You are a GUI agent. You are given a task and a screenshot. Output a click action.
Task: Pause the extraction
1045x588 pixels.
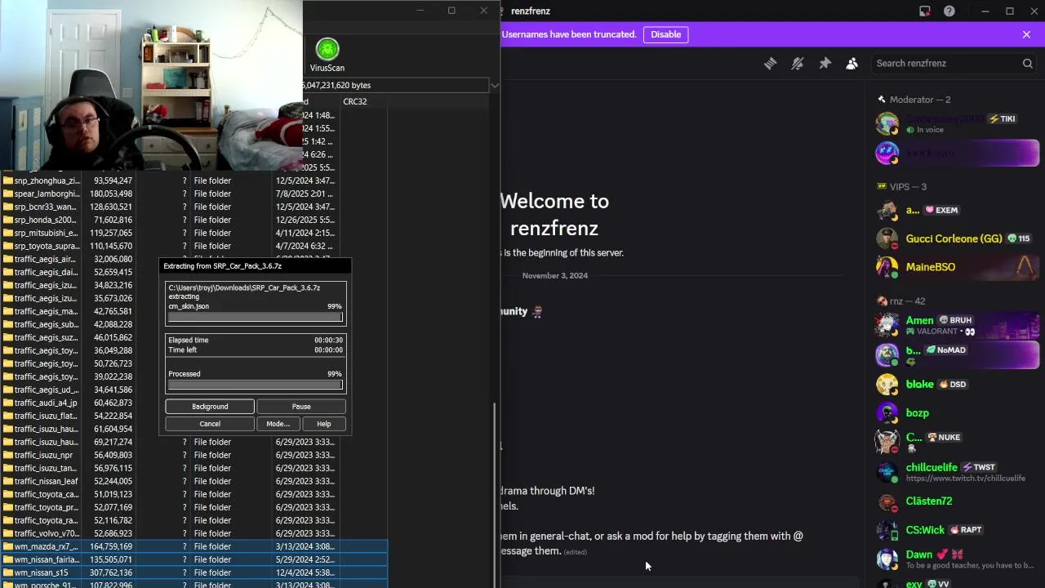pos(301,406)
